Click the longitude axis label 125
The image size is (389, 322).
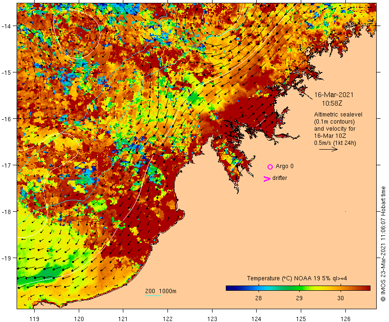point(301,319)
